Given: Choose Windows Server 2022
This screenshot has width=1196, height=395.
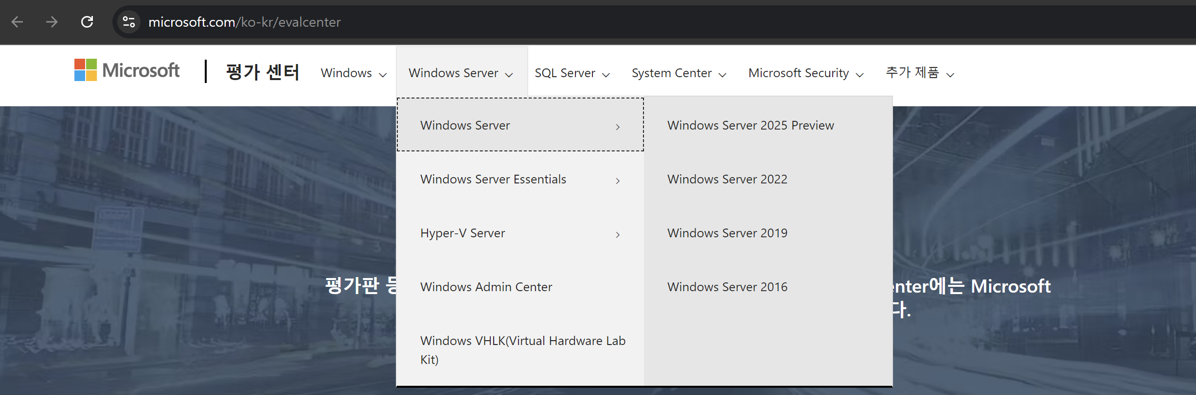Looking at the screenshot, I should (768, 179).
